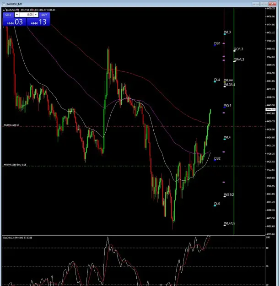This screenshot has width=280, height=286.
Task: Select the DL5 level label
Action: (217, 204)
